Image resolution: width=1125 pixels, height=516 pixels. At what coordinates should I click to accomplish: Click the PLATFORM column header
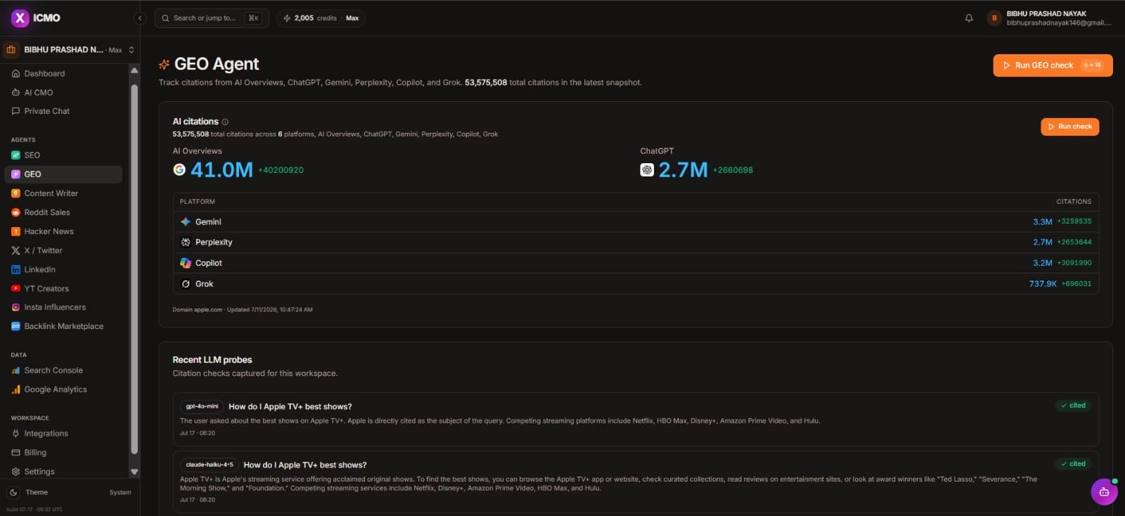click(x=198, y=202)
